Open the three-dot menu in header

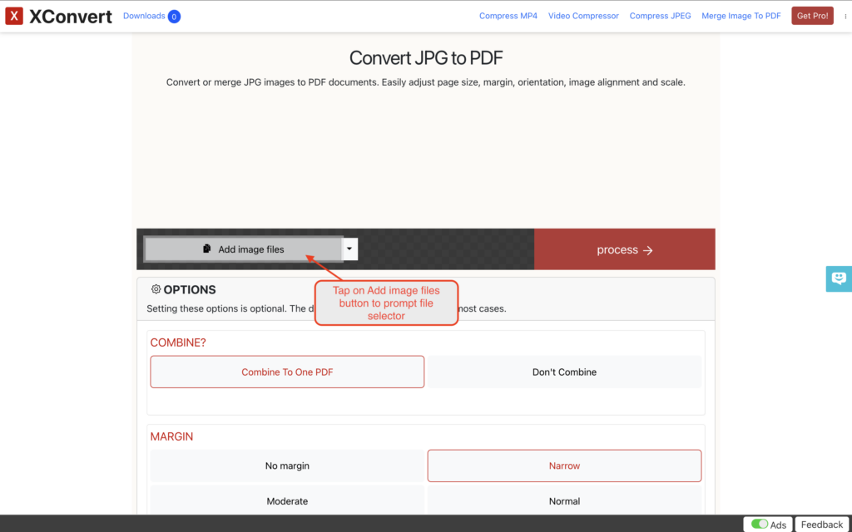(845, 17)
